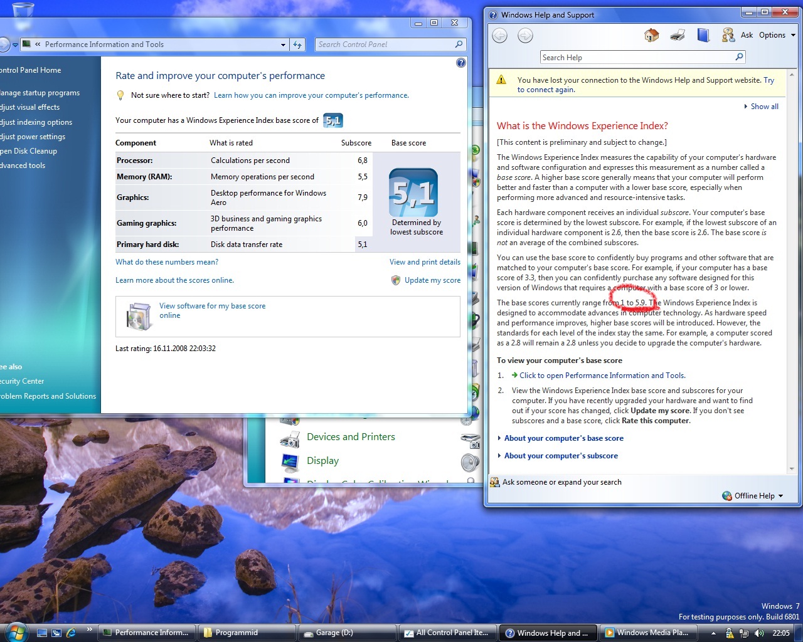Click Switch between windows icon in Quick Launch

(x=56, y=633)
